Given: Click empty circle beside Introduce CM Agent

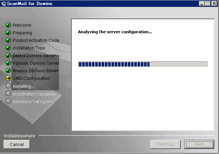Looking at the screenshot, I should point(8,101).
